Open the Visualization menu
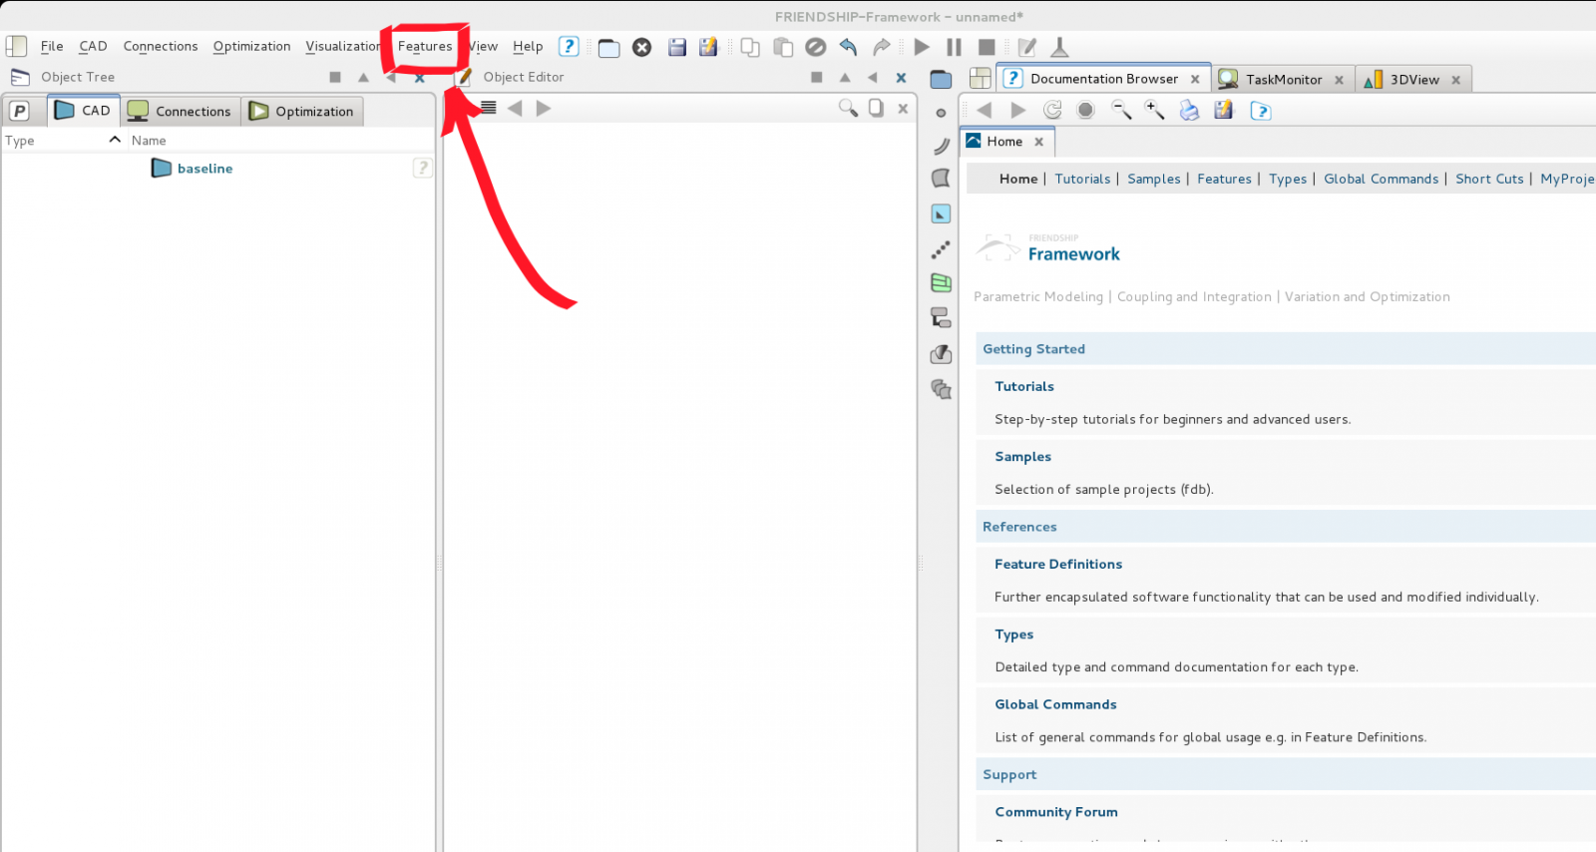 [342, 47]
